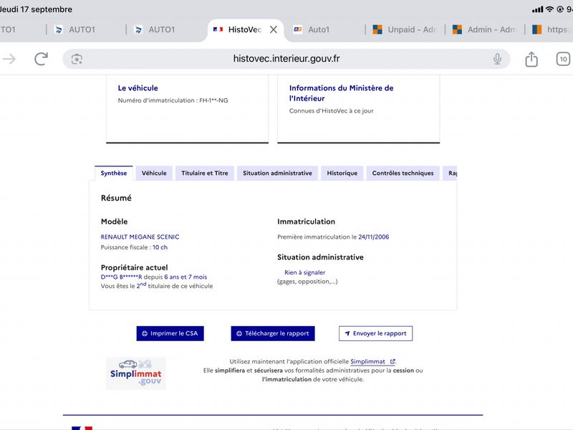Click the date Jeudi 17 septembre
The height and width of the screenshot is (430, 573).
click(36, 9)
